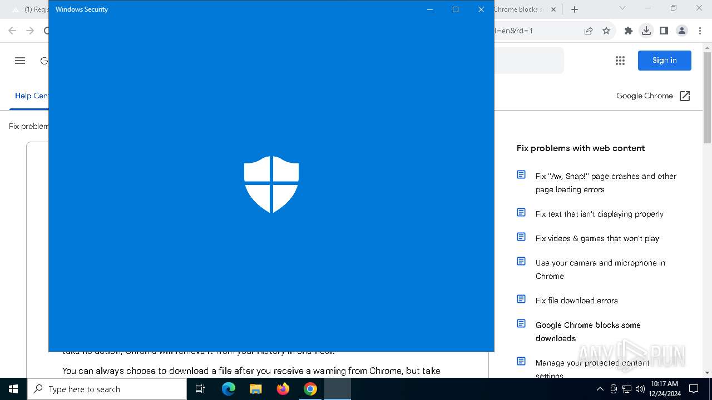This screenshot has height=400, width=712.
Task: Expand the Chrome tab search chevron
Action: click(622, 8)
